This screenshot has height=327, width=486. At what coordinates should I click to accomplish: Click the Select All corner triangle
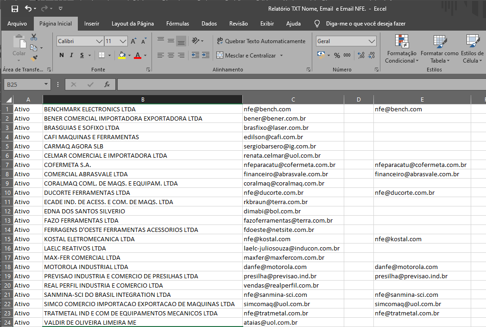pyautogui.click(x=8, y=100)
